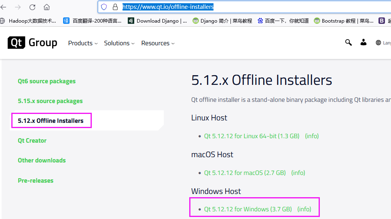This screenshot has width=391, height=219.
Task: Open info for the Windows installer
Action: coord(304,209)
